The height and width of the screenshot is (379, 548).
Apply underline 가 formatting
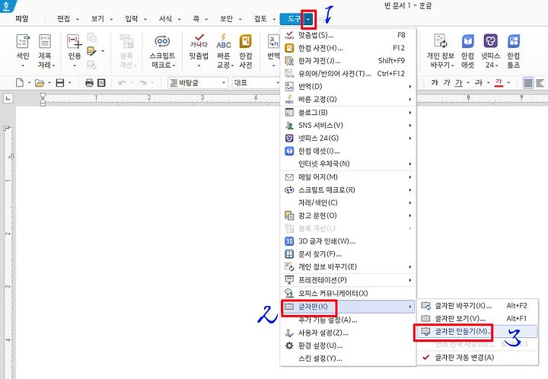(458, 82)
